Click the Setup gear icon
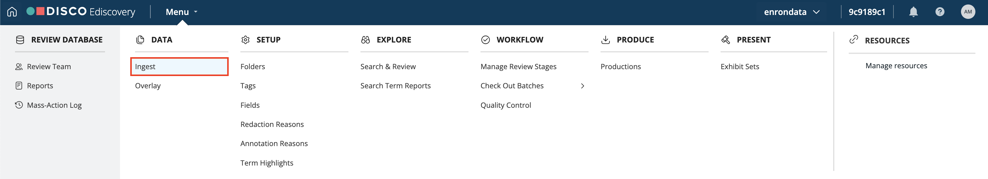The image size is (988, 179). [x=245, y=40]
